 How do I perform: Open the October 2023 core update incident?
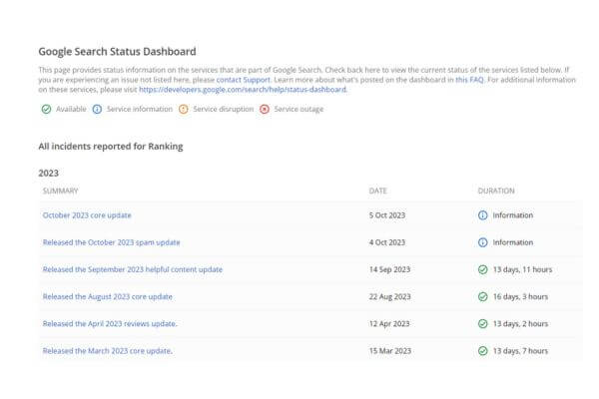(x=87, y=215)
